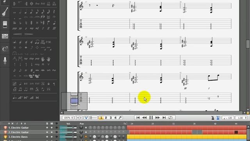Apply the fff dynamic

[54, 29]
